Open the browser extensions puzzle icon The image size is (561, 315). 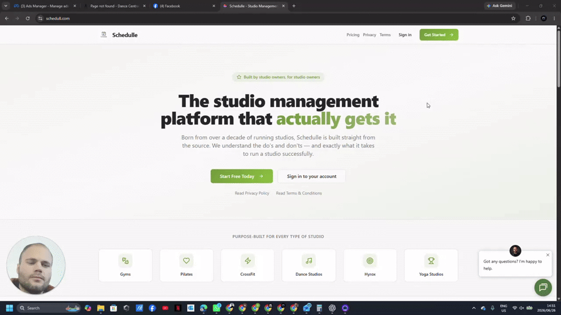click(528, 18)
